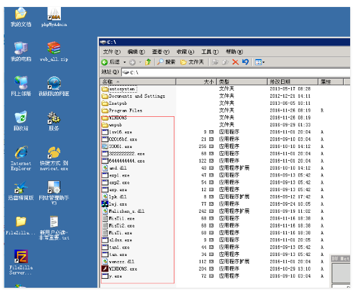
Task: Click the 搜索 search toolbar button
Action: (x=166, y=62)
